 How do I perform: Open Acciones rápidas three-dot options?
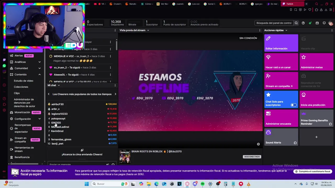coord(332,30)
